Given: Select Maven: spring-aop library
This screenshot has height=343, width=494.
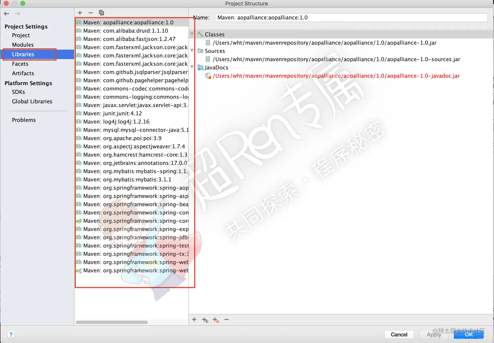Looking at the screenshot, I should tap(132, 188).
